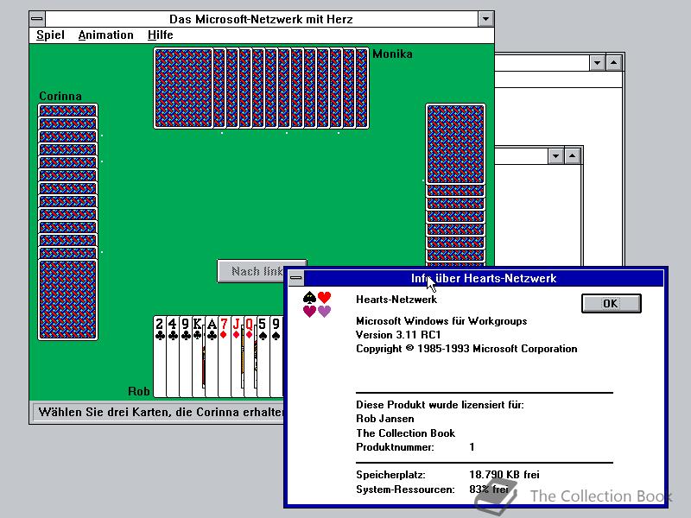Click the Info über Hearts-Netzwerk title bar
The image size is (691, 518).
click(x=484, y=278)
